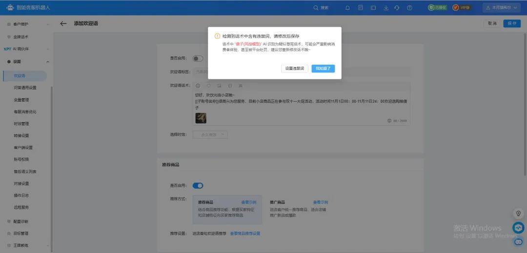Click the 设置违禁词 button in the dialog
527x253 pixels.
[294, 69]
